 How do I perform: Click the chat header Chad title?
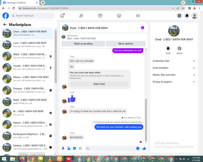89,28
